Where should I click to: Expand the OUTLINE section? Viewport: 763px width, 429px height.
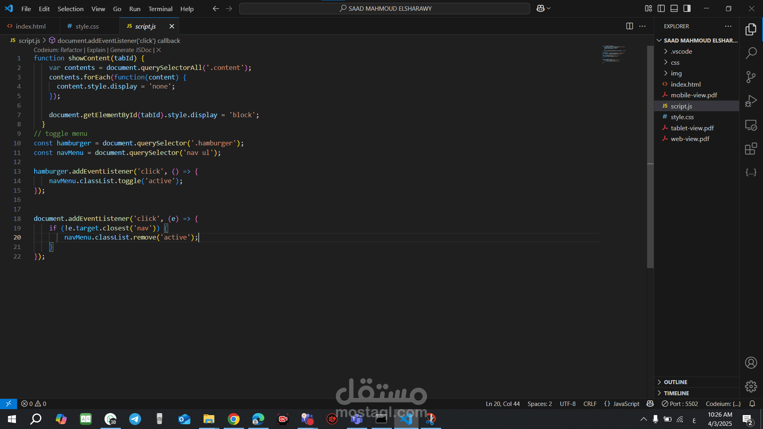675,382
